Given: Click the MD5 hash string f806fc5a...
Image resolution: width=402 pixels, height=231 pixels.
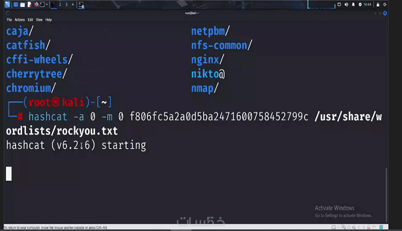Looking at the screenshot, I should pos(219,117).
